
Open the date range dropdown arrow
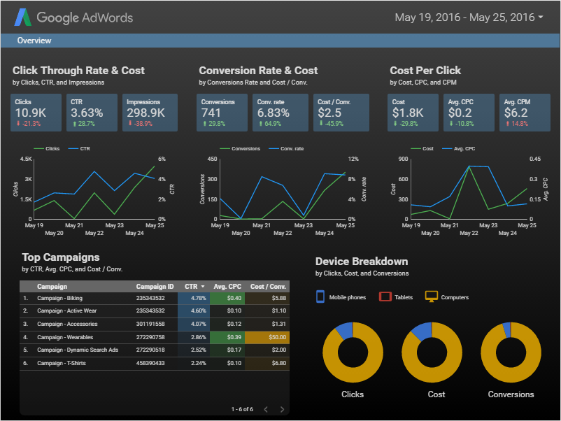pos(541,17)
